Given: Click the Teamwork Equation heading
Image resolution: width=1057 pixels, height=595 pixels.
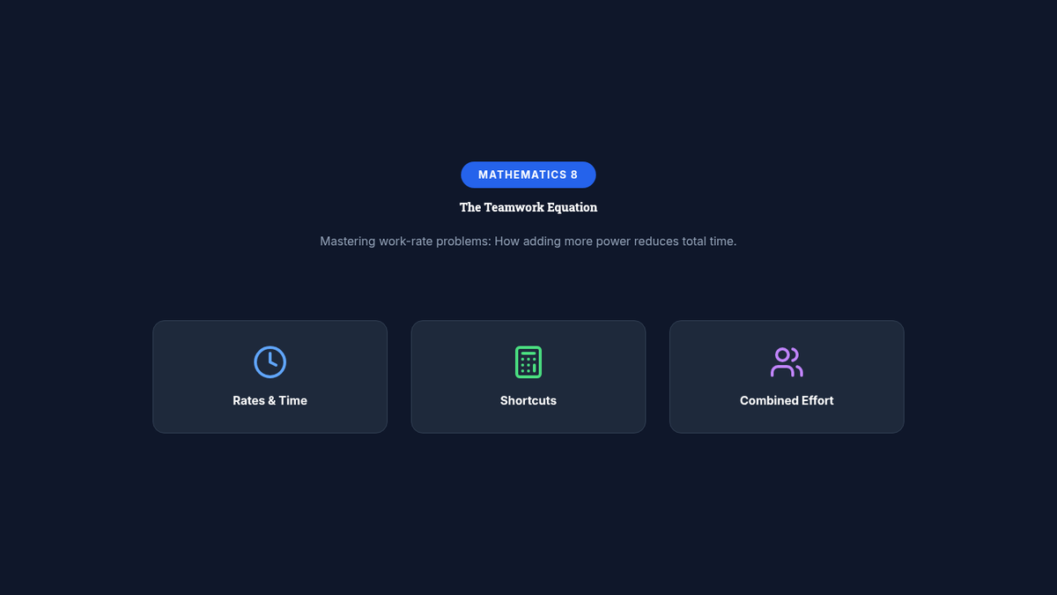Looking at the screenshot, I should (528, 207).
